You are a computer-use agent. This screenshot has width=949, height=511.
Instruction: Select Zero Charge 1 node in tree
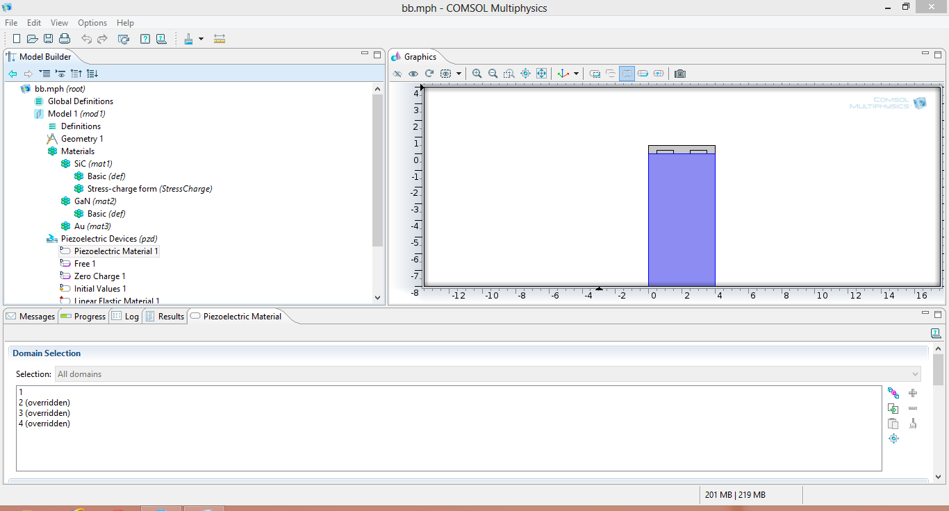[99, 276]
